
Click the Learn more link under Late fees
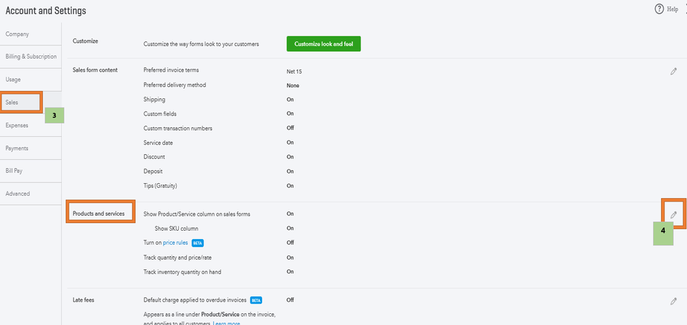click(x=226, y=322)
